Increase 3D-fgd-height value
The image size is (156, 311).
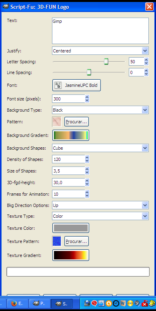[87, 181]
